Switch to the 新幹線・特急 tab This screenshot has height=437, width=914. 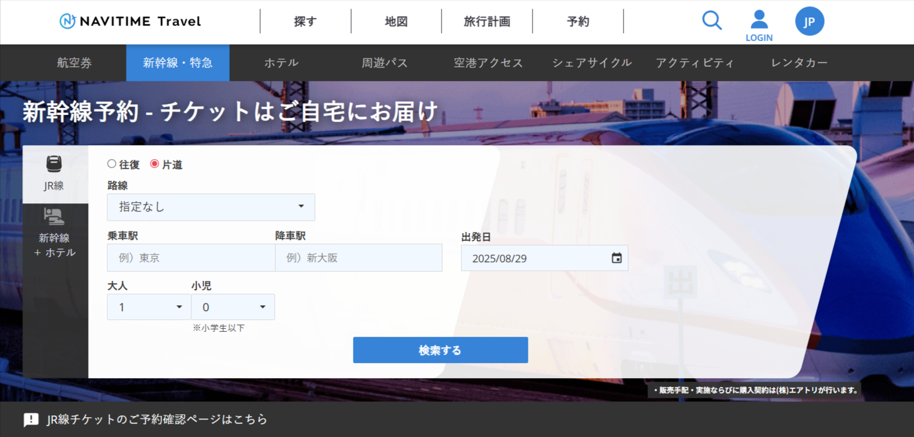[x=178, y=63]
